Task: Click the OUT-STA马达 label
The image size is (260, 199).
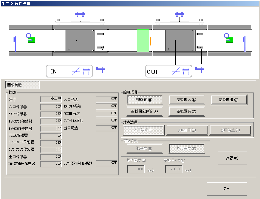Action: pos(73,121)
